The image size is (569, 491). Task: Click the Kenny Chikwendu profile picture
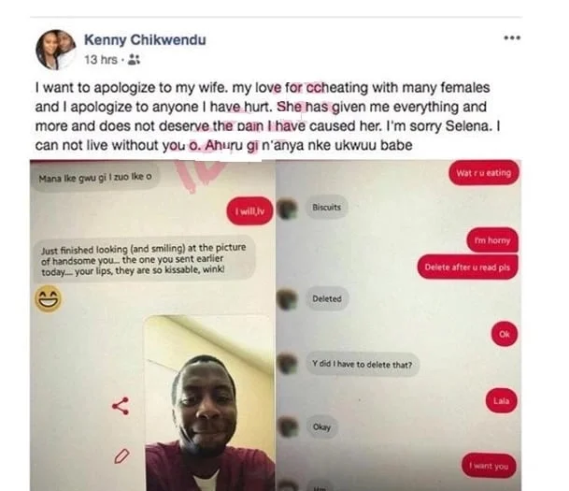click(55, 50)
